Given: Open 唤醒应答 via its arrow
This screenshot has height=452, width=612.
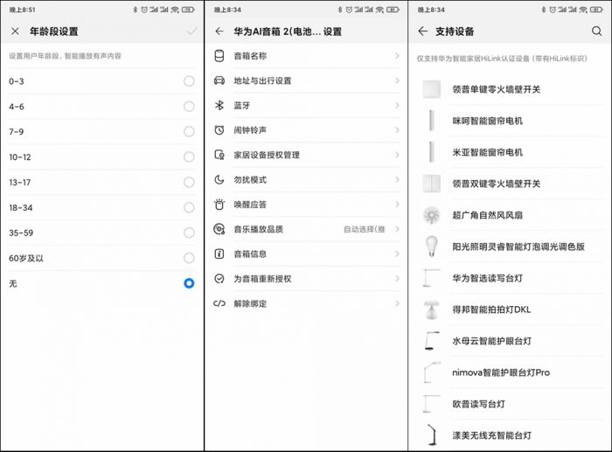Looking at the screenshot, I should [397, 205].
